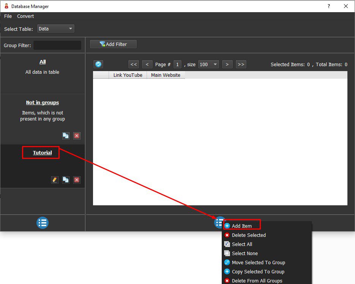Jump to the last page with >>

click(x=241, y=64)
